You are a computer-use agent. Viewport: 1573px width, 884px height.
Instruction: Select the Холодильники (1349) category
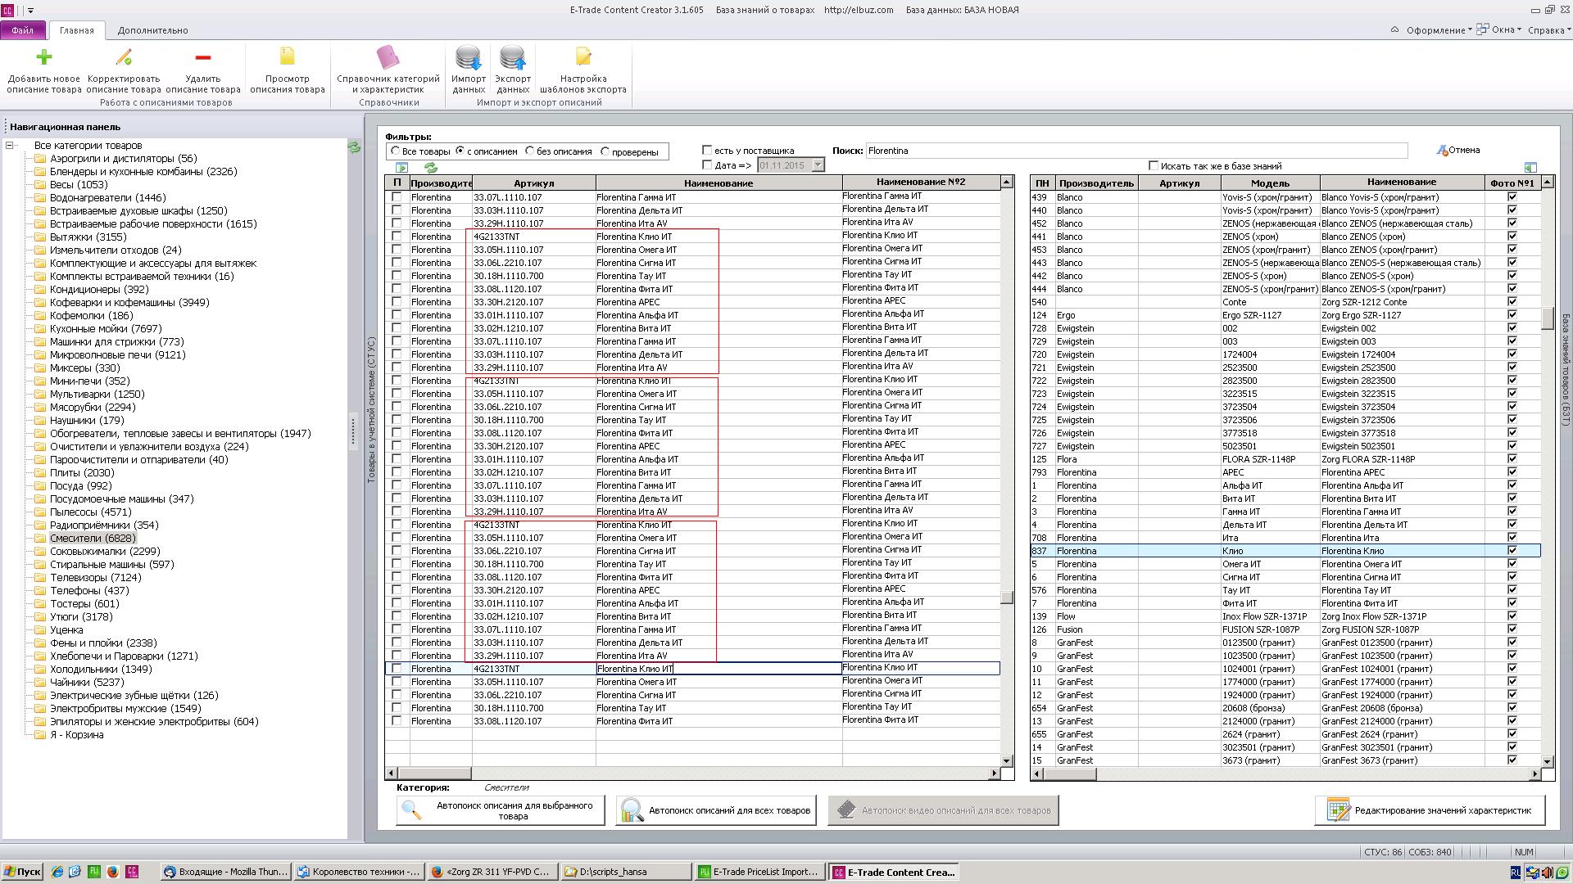point(102,670)
